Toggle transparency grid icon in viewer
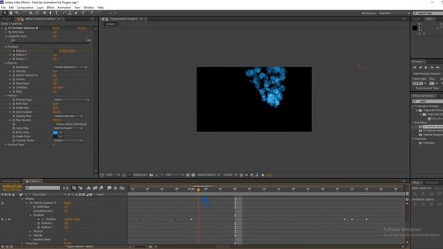Viewport: 443px width, 249px height. click(193, 175)
